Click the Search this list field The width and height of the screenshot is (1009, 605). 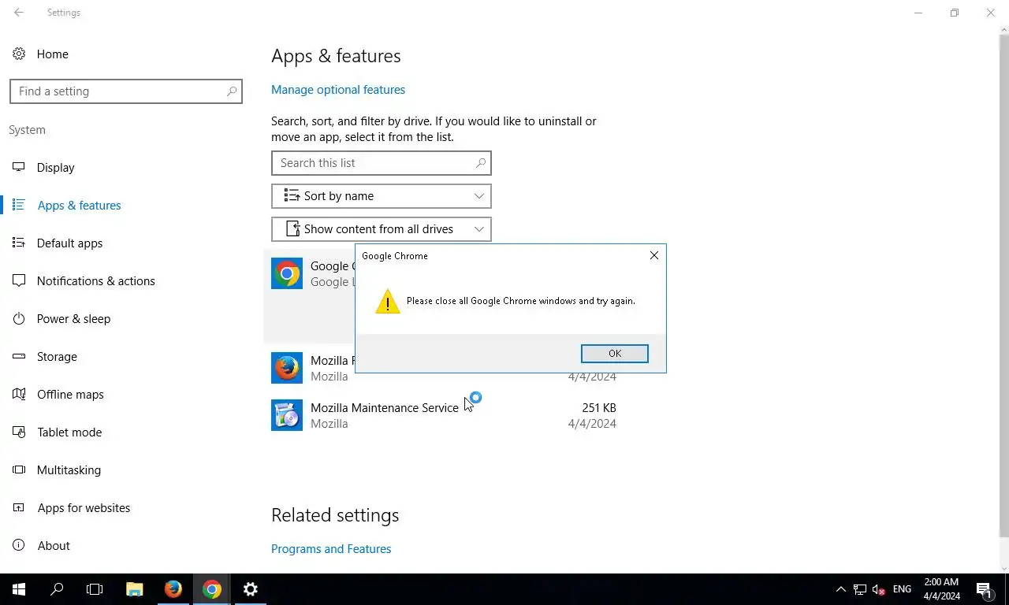pos(381,163)
